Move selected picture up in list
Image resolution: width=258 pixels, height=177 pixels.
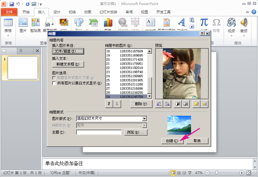pyautogui.click(x=109, y=104)
